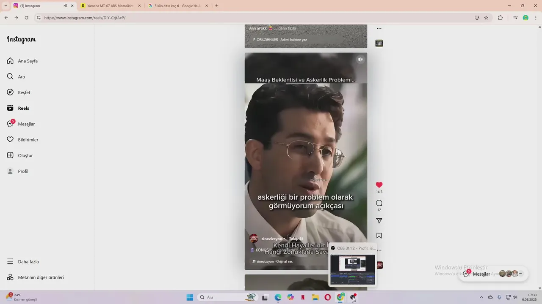Open Profil page
The width and height of the screenshot is (542, 304).
[18, 171]
